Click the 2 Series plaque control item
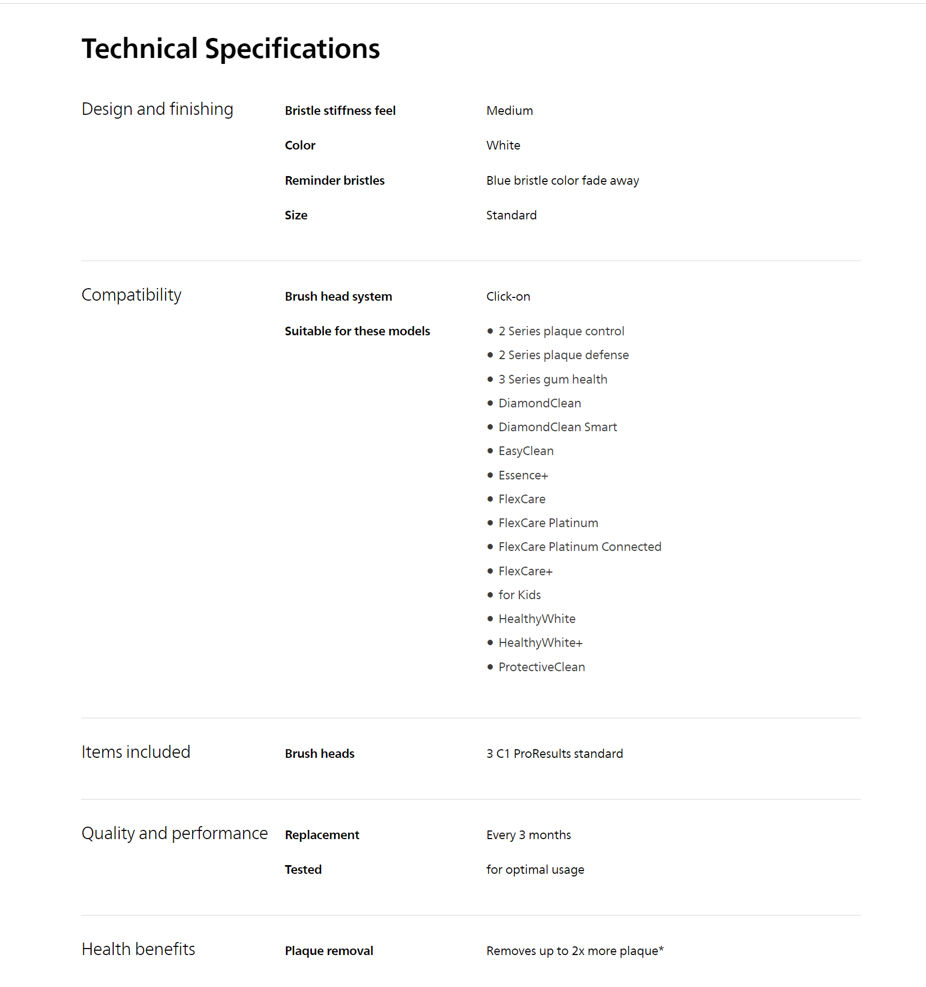Viewport: 926px width, 987px height. click(561, 331)
